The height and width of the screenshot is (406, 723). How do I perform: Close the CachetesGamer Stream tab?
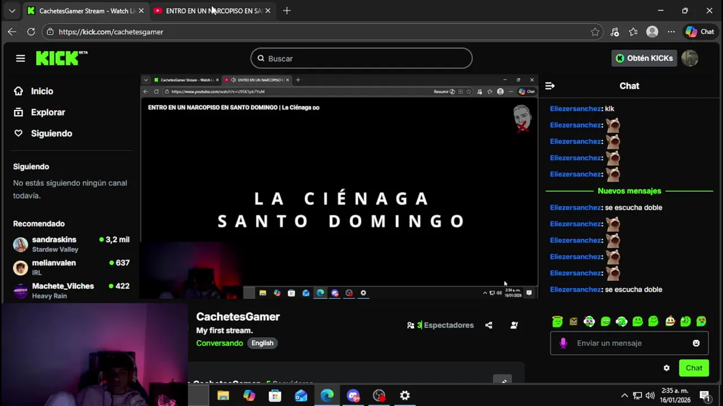click(141, 11)
